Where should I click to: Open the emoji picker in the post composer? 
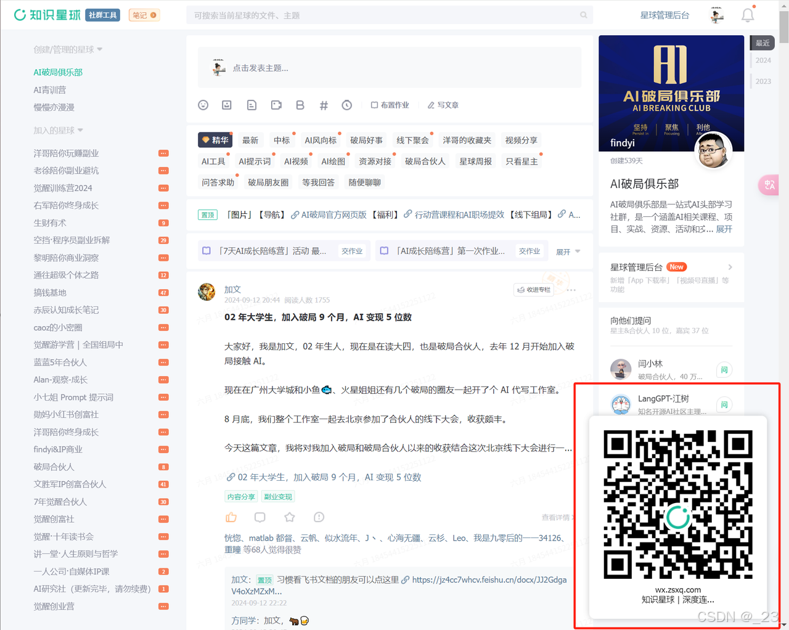click(x=203, y=105)
